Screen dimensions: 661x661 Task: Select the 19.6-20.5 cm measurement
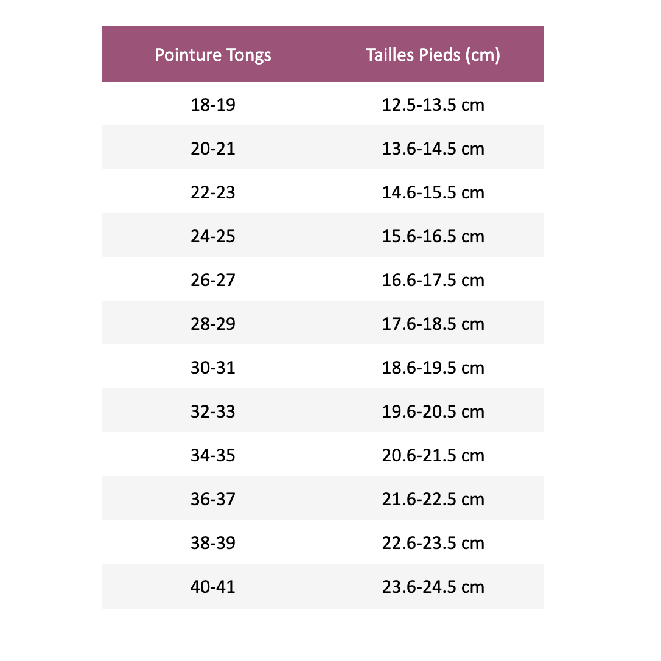coord(433,411)
